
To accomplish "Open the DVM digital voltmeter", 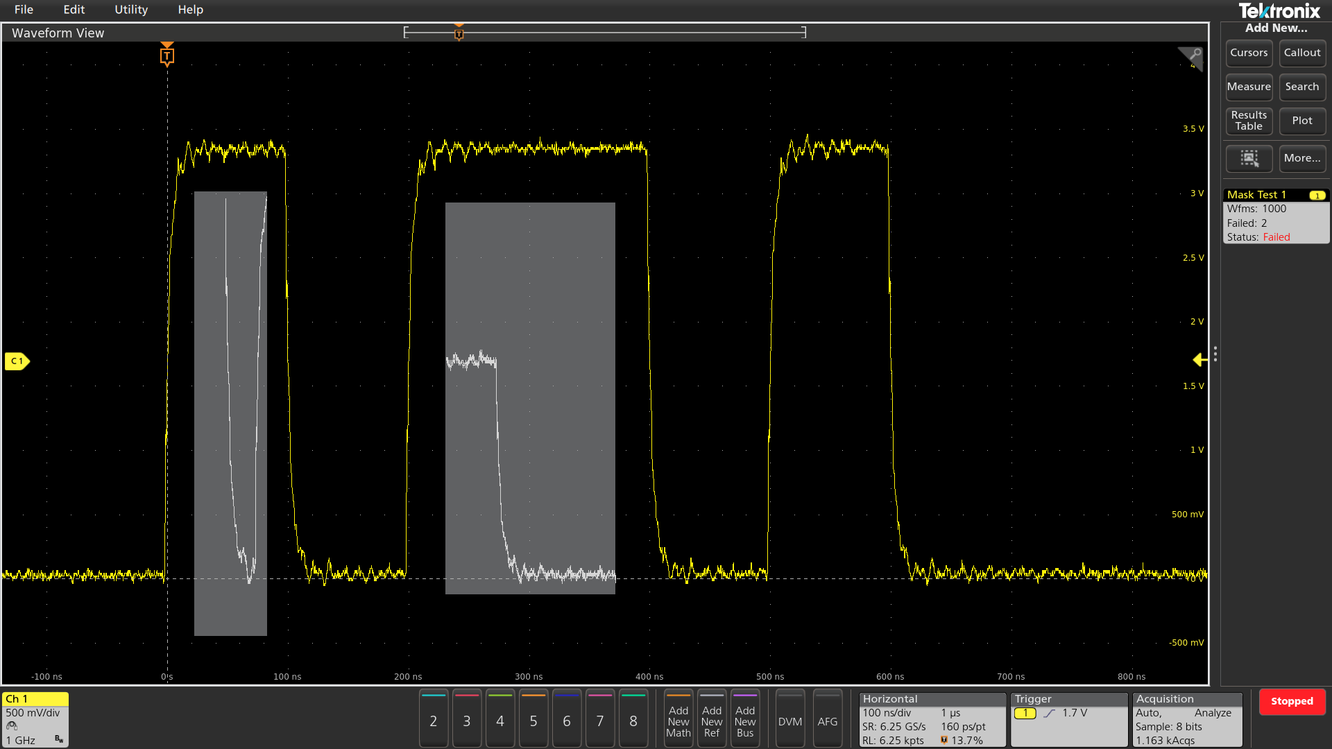I will (789, 721).
